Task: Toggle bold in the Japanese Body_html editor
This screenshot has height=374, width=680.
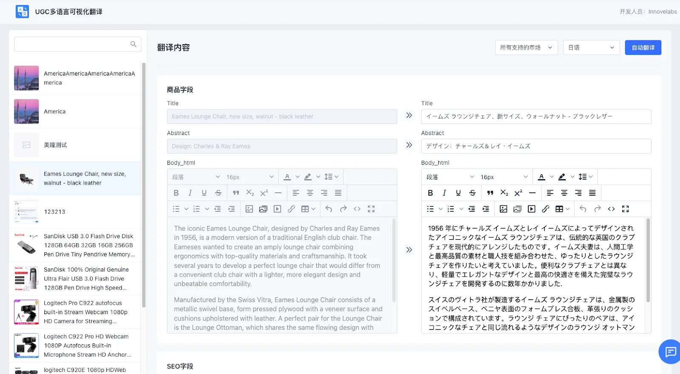Action: tap(431, 193)
